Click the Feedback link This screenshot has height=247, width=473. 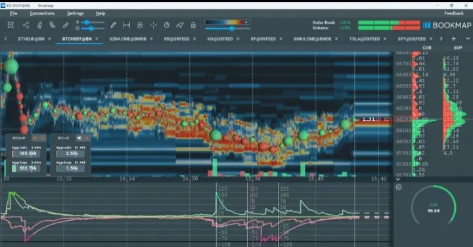click(x=454, y=13)
